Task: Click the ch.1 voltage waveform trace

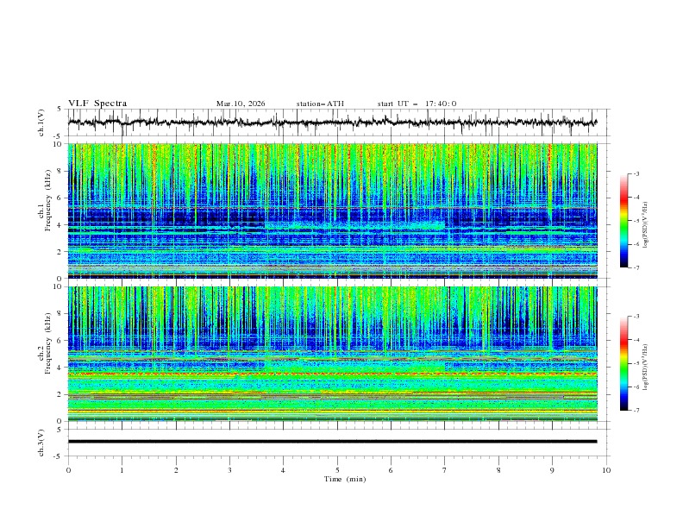Action: pos(332,123)
